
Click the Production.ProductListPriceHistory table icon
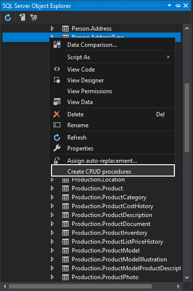point(65,242)
